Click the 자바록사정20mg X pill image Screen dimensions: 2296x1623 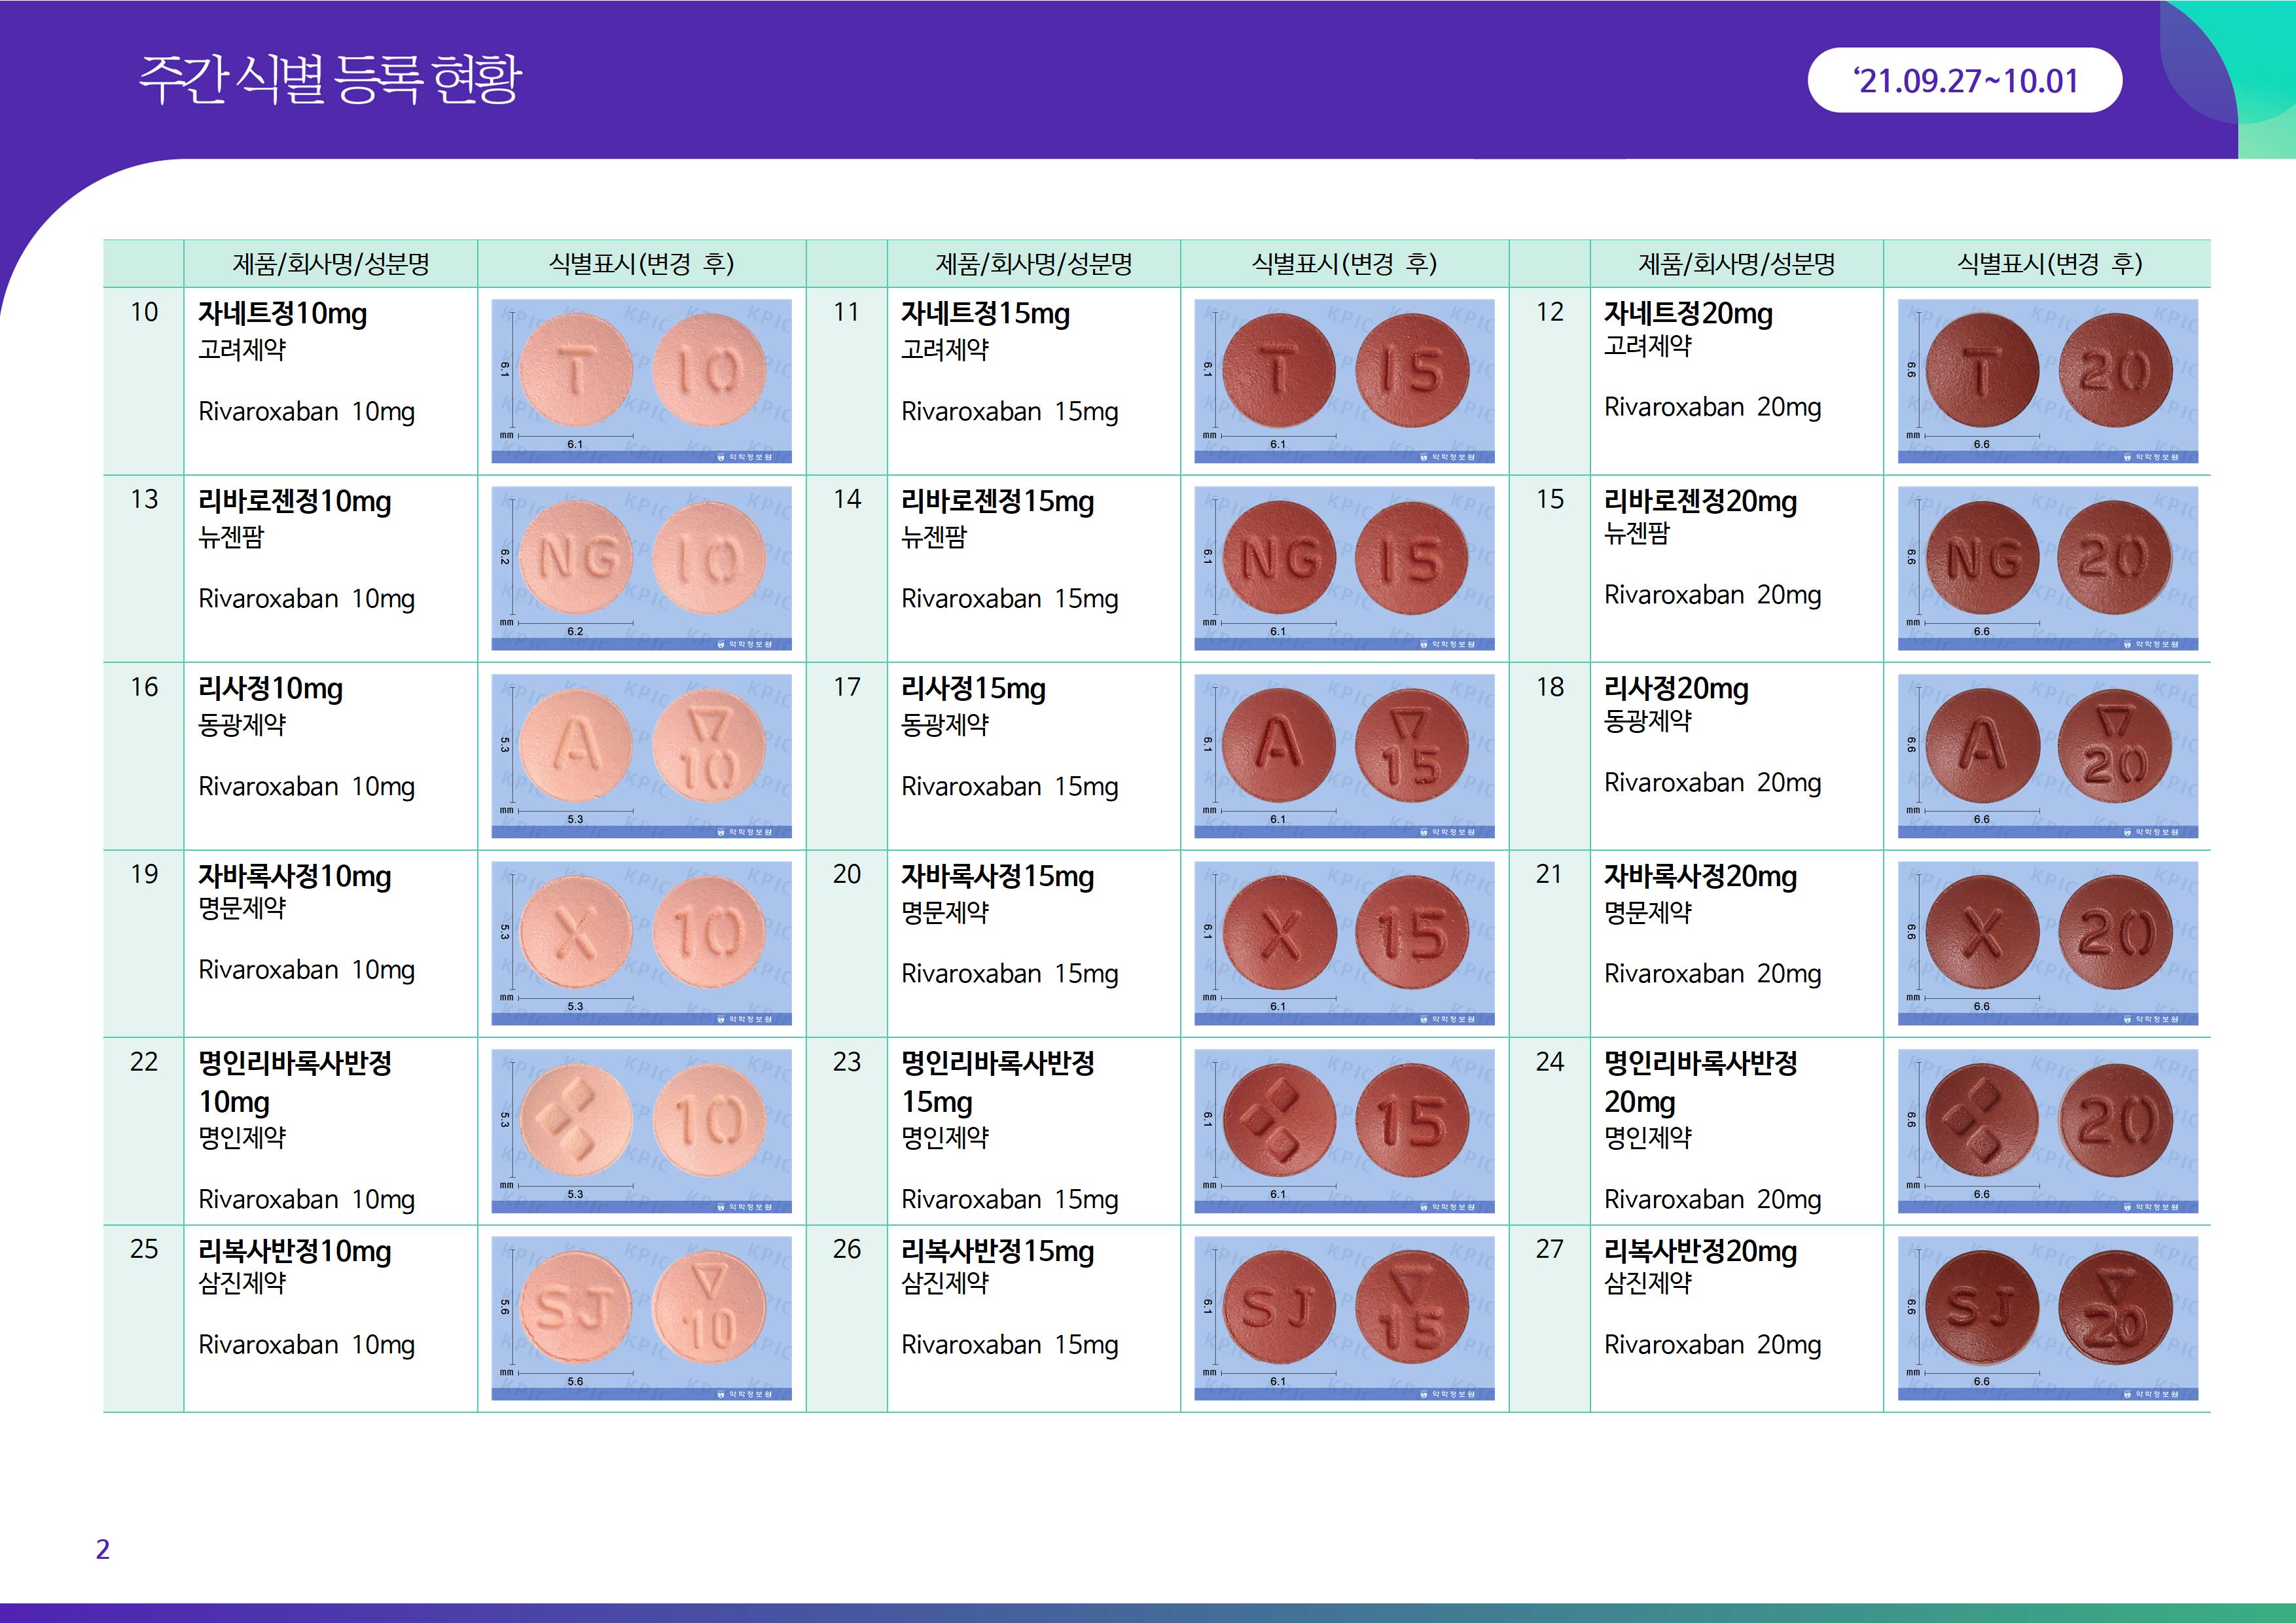[2047, 943]
